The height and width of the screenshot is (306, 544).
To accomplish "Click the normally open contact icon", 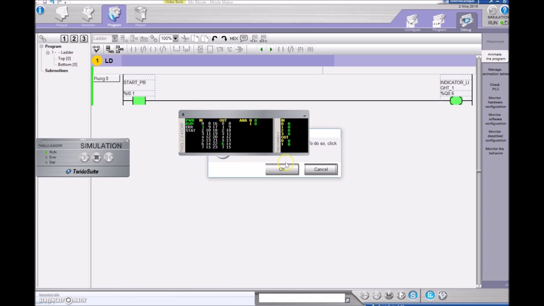I will [x=133, y=49].
